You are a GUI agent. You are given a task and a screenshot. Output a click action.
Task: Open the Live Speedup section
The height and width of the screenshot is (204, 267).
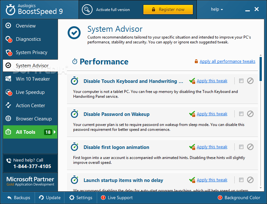tap(30, 92)
